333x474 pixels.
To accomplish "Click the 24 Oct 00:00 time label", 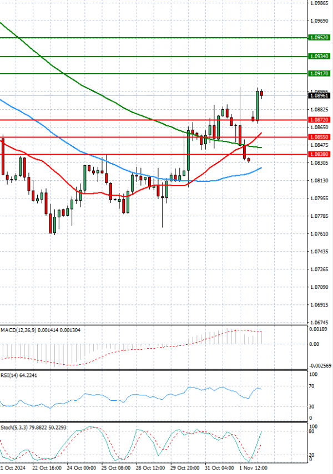I will (x=82, y=468).
